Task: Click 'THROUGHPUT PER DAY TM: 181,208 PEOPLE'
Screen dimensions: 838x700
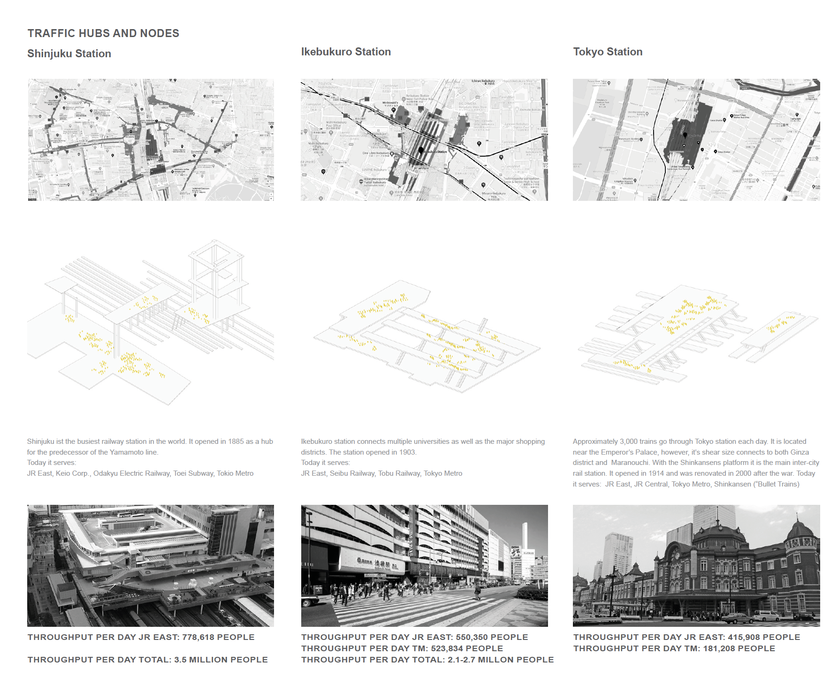Action: 674,648
